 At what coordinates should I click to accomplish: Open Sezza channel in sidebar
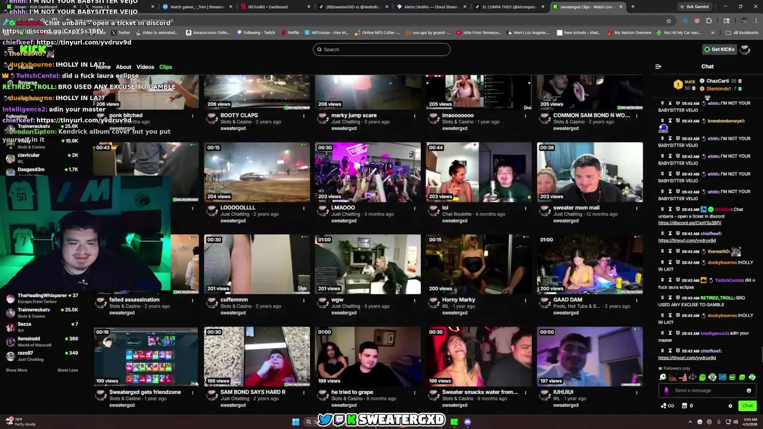pos(42,327)
